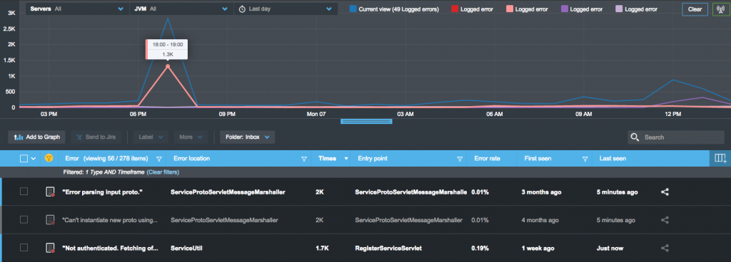Toggle the purple Logged error legend swatch

564,9
